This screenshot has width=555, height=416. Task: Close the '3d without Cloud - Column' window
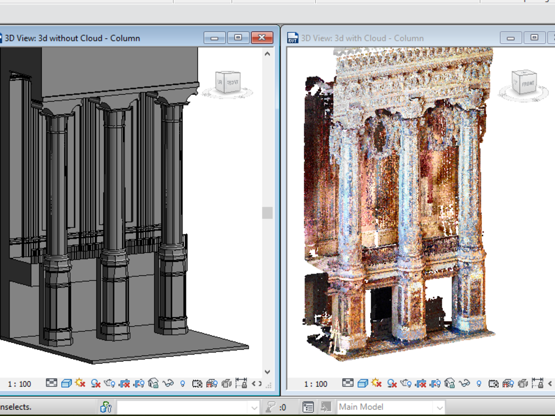(262, 38)
